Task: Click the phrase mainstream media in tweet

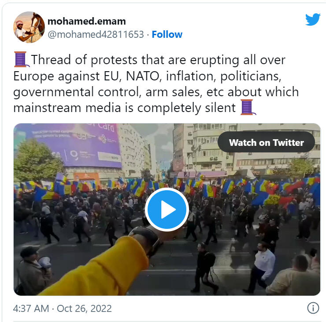Action: pos(67,108)
